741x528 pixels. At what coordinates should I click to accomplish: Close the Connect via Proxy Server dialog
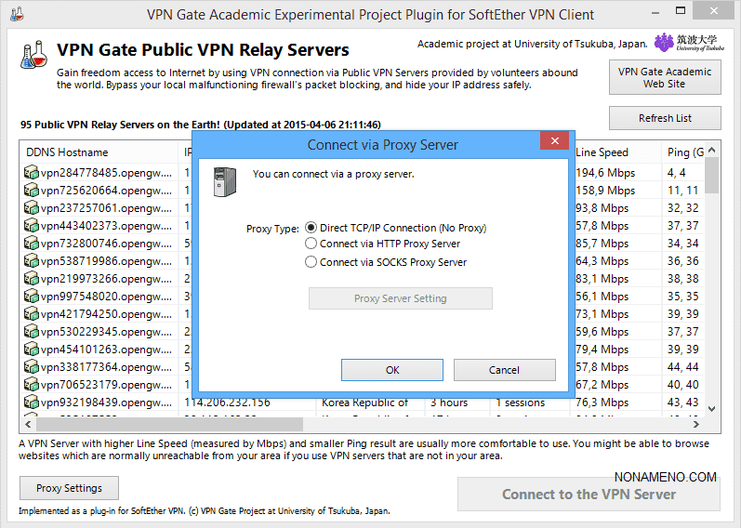coord(555,140)
